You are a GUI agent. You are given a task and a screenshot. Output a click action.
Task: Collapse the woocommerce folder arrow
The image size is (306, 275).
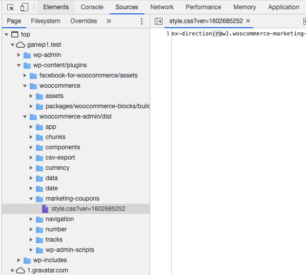[x=25, y=86]
